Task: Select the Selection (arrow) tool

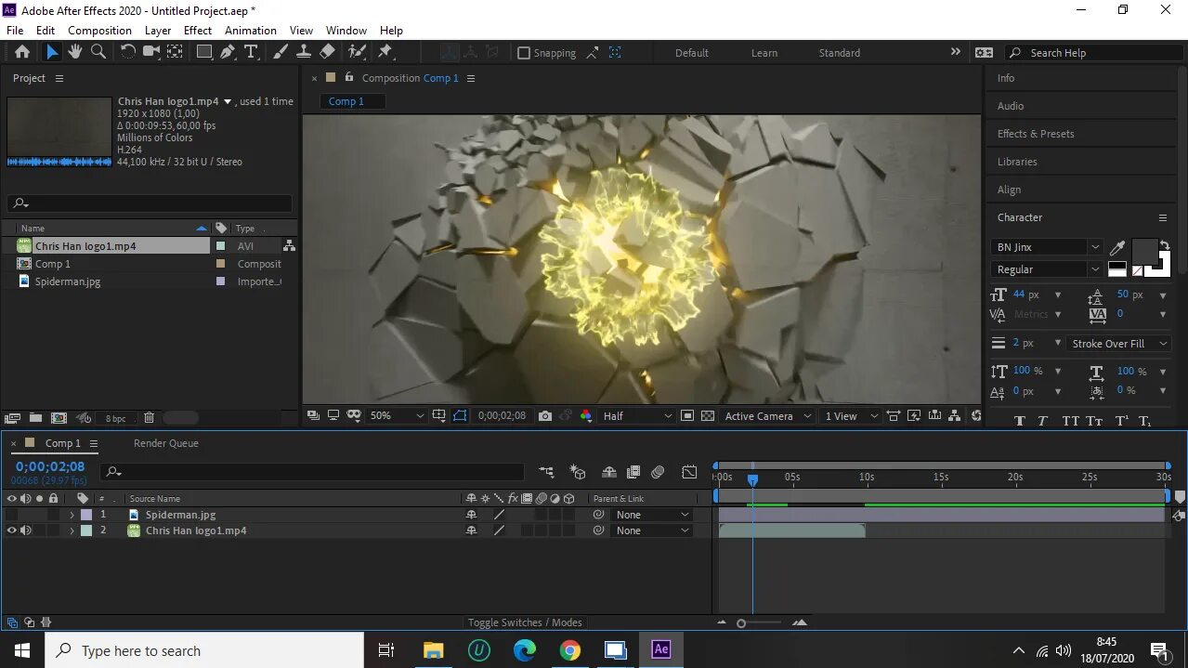Action: click(x=52, y=52)
